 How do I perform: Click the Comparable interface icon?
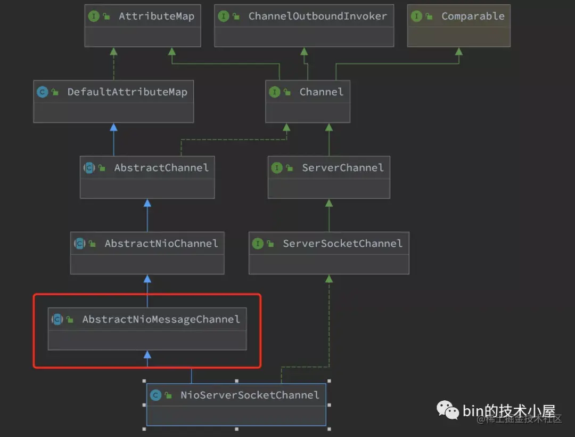[x=416, y=16]
